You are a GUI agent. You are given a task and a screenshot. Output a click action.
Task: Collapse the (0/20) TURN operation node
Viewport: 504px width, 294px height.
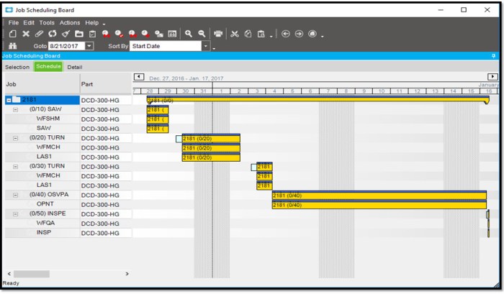(x=15, y=138)
